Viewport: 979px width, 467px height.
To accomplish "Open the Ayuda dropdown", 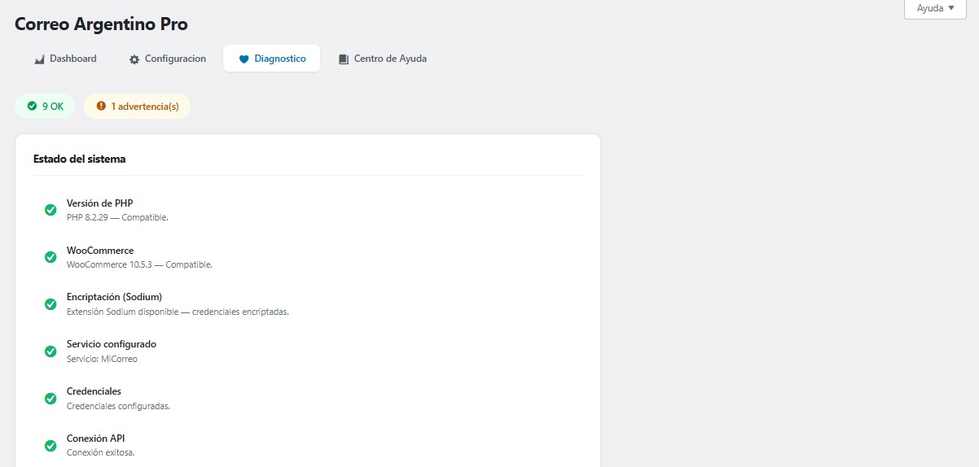I will tap(935, 8).
